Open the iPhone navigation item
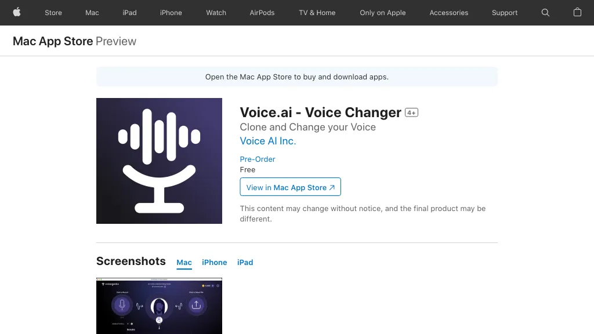Screen dimensions: 594x334 171,13
